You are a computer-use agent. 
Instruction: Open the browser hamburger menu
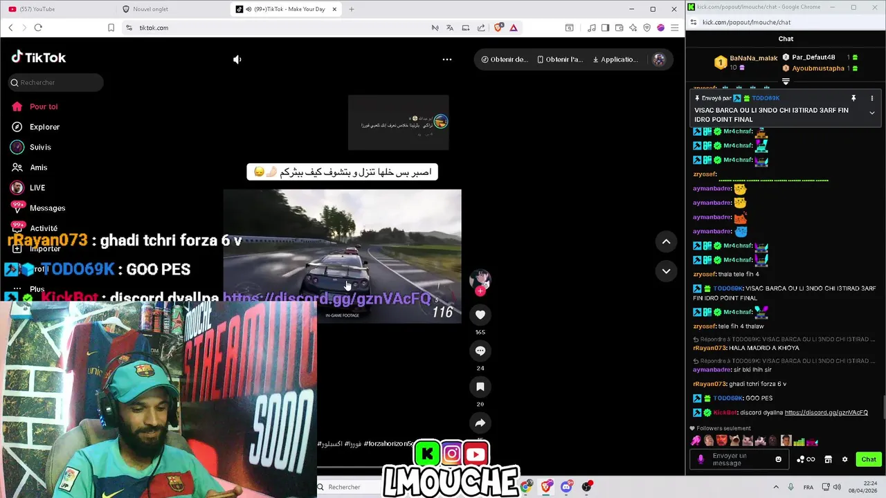[674, 28]
